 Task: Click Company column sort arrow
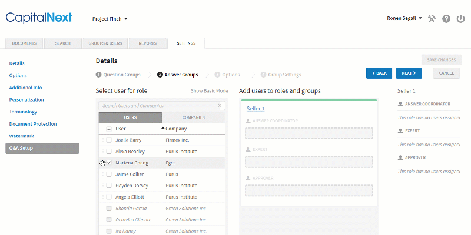point(163,128)
